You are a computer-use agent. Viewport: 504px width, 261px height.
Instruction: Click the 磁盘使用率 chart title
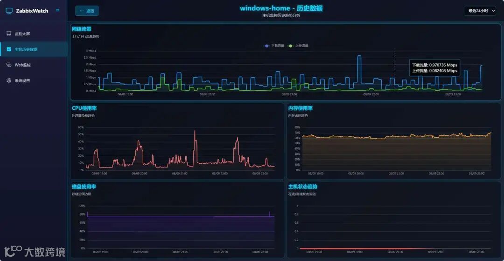[84, 187]
